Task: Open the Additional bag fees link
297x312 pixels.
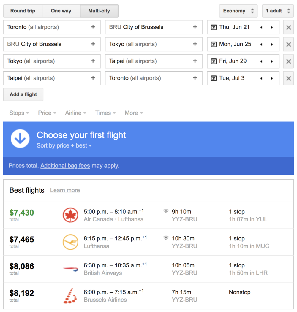Action: (x=65, y=166)
